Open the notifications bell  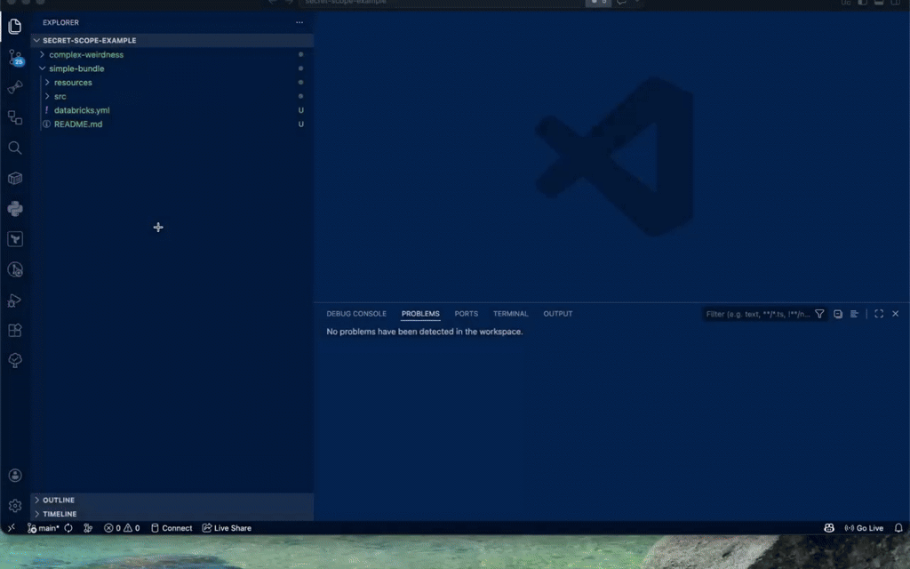click(898, 528)
